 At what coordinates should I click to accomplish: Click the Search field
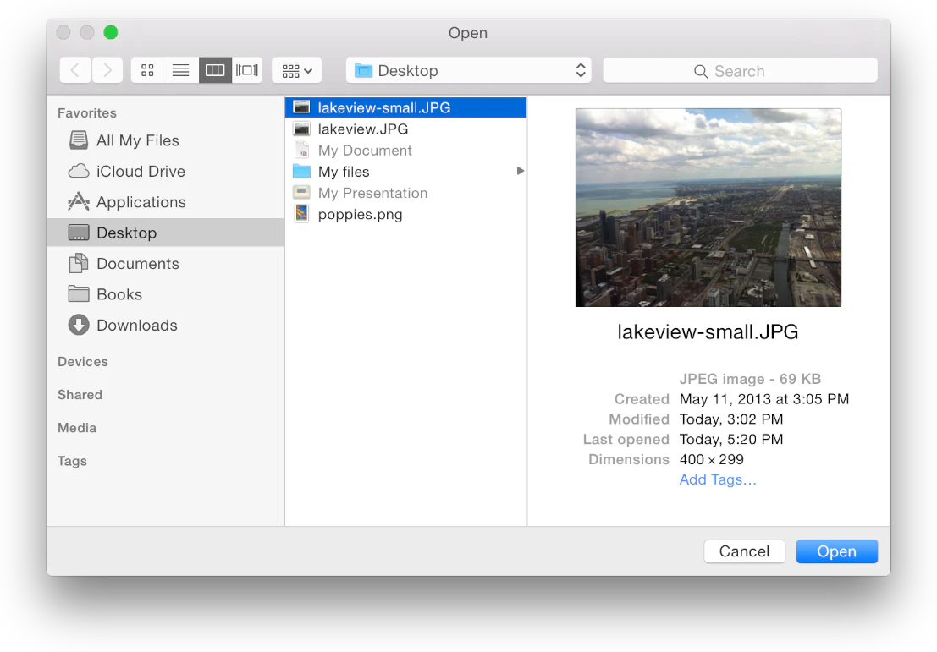(x=741, y=70)
